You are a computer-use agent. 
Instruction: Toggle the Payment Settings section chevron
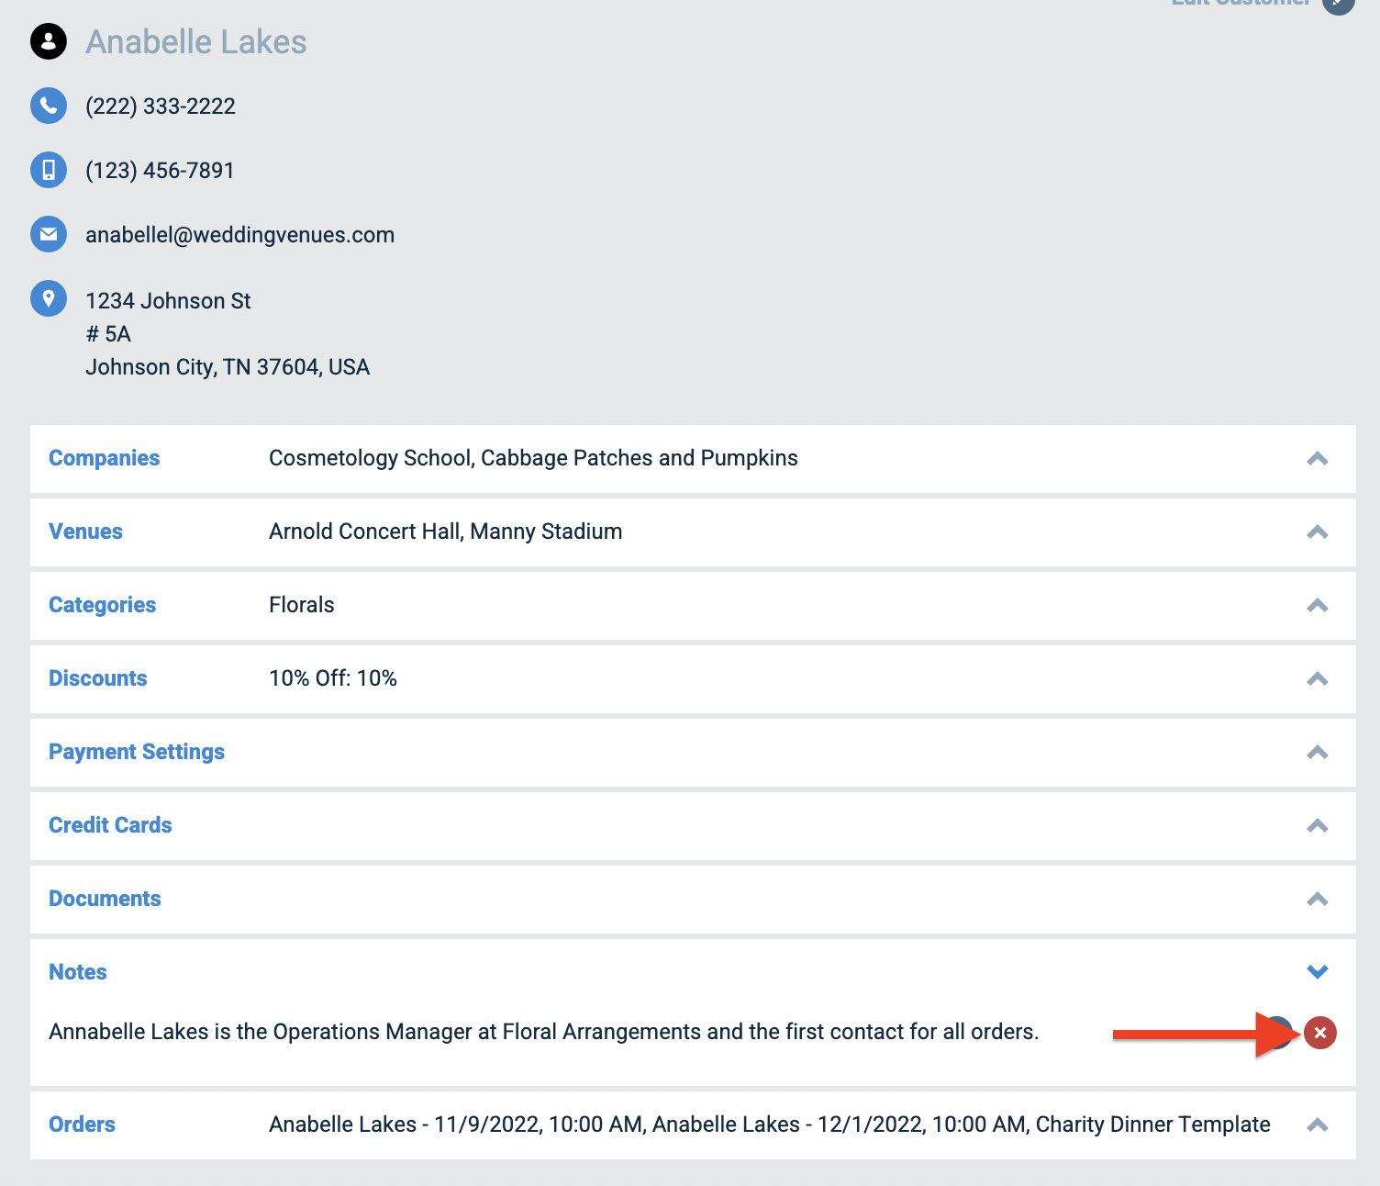(1318, 752)
